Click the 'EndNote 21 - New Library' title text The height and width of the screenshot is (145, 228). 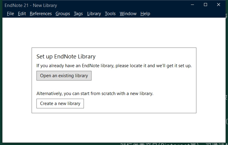click(31, 5)
